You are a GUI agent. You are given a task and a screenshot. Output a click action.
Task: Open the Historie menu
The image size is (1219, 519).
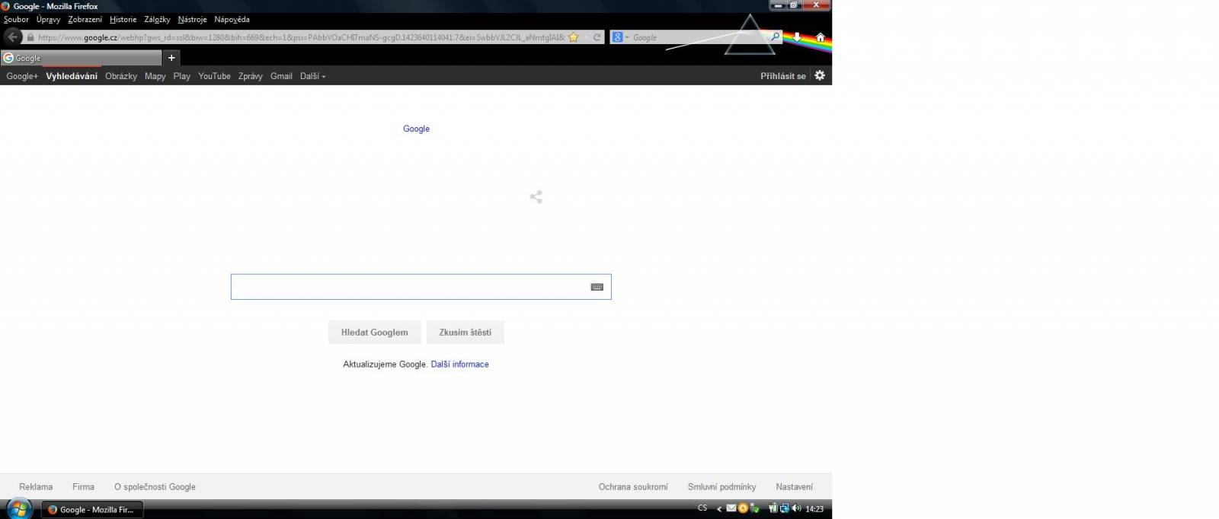click(123, 20)
